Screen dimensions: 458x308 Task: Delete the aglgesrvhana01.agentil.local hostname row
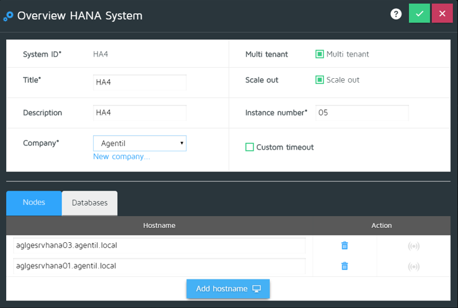pos(344,266)
